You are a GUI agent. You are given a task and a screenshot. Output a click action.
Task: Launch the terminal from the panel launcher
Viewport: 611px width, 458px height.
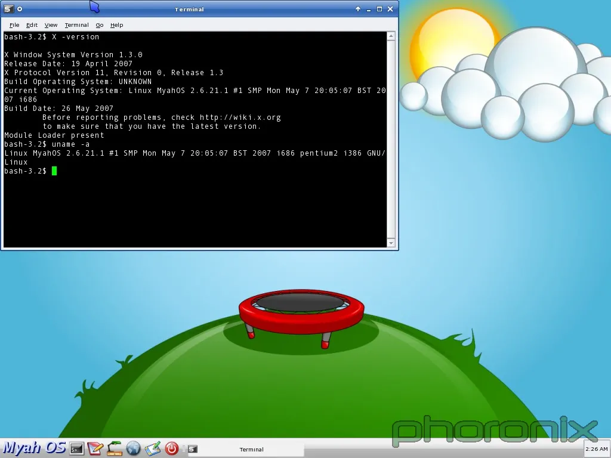click(76, 448)
